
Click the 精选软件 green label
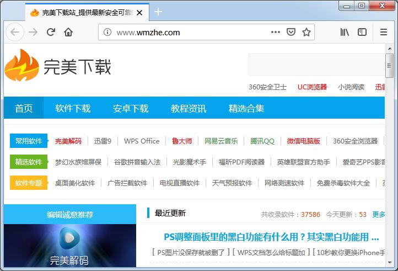pyautogui.click(x=29, y=162)
